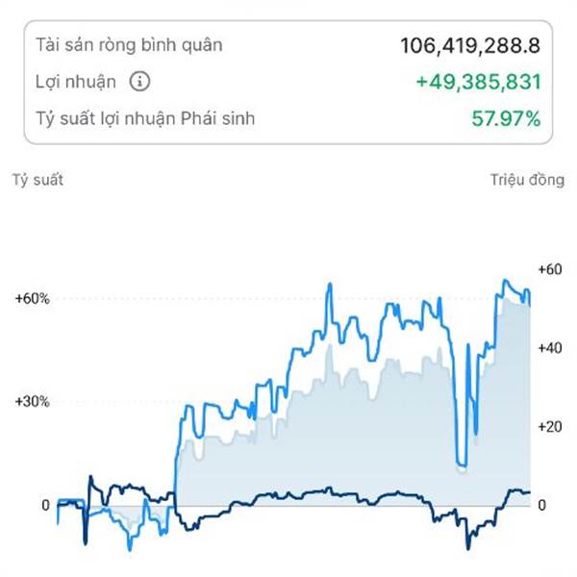Image resolution: width=577 pixels, height=577 pixels.
Task: Click the +30% left axis label
Action: click(x=32, y=402)
